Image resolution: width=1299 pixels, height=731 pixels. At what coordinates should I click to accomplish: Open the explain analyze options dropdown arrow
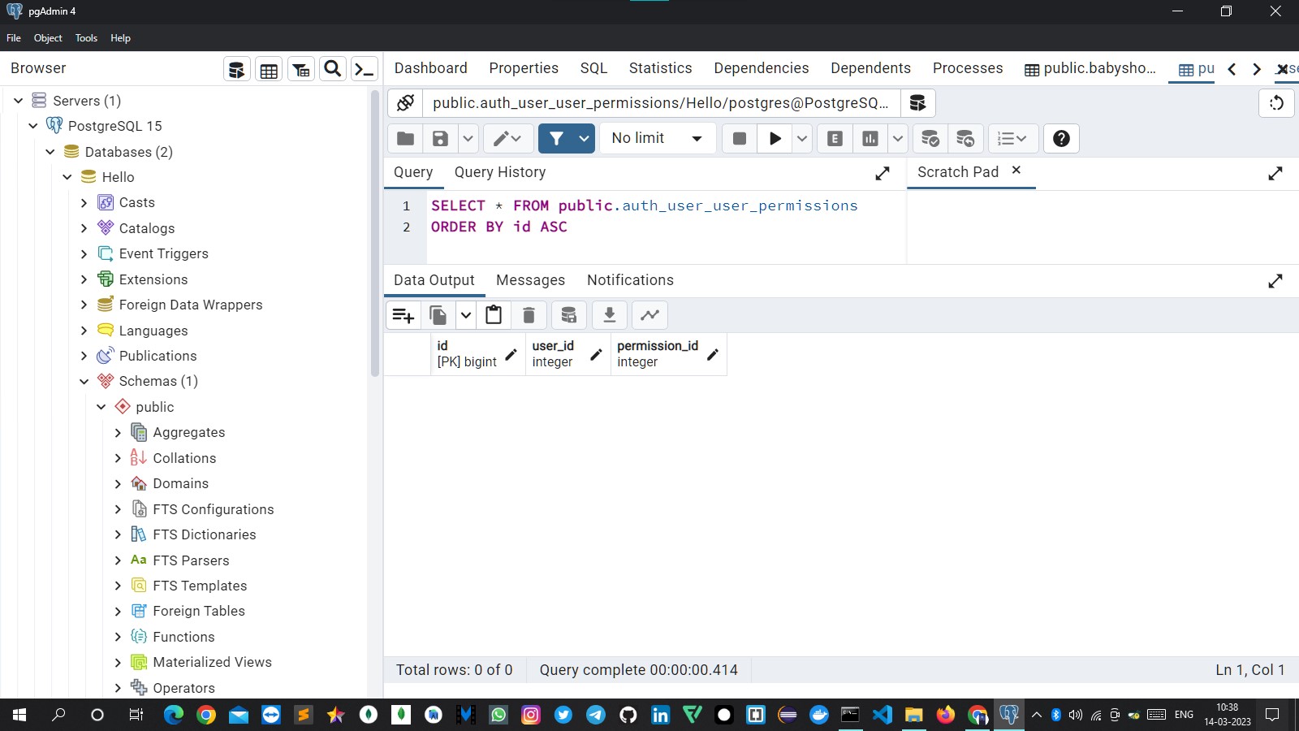coord(897,138)
